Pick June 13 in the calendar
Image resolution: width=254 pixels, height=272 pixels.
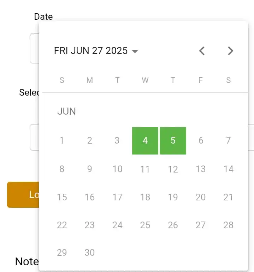point(201,169)
